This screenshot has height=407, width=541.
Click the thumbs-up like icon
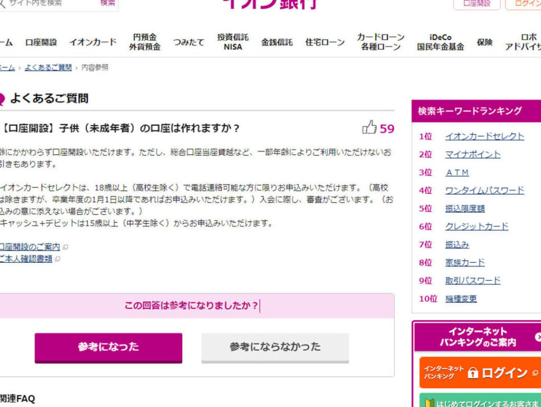[369, 127]
